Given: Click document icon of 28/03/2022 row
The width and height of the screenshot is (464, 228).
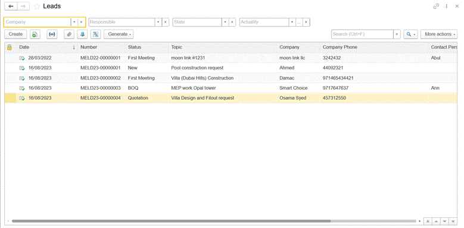Looking at the screenshot, I should [22, 58].
